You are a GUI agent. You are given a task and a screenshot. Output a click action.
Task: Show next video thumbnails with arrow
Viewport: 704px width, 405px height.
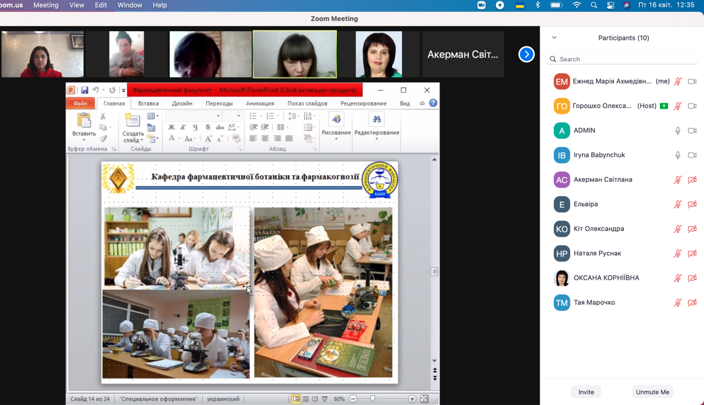tap(526, 54)
